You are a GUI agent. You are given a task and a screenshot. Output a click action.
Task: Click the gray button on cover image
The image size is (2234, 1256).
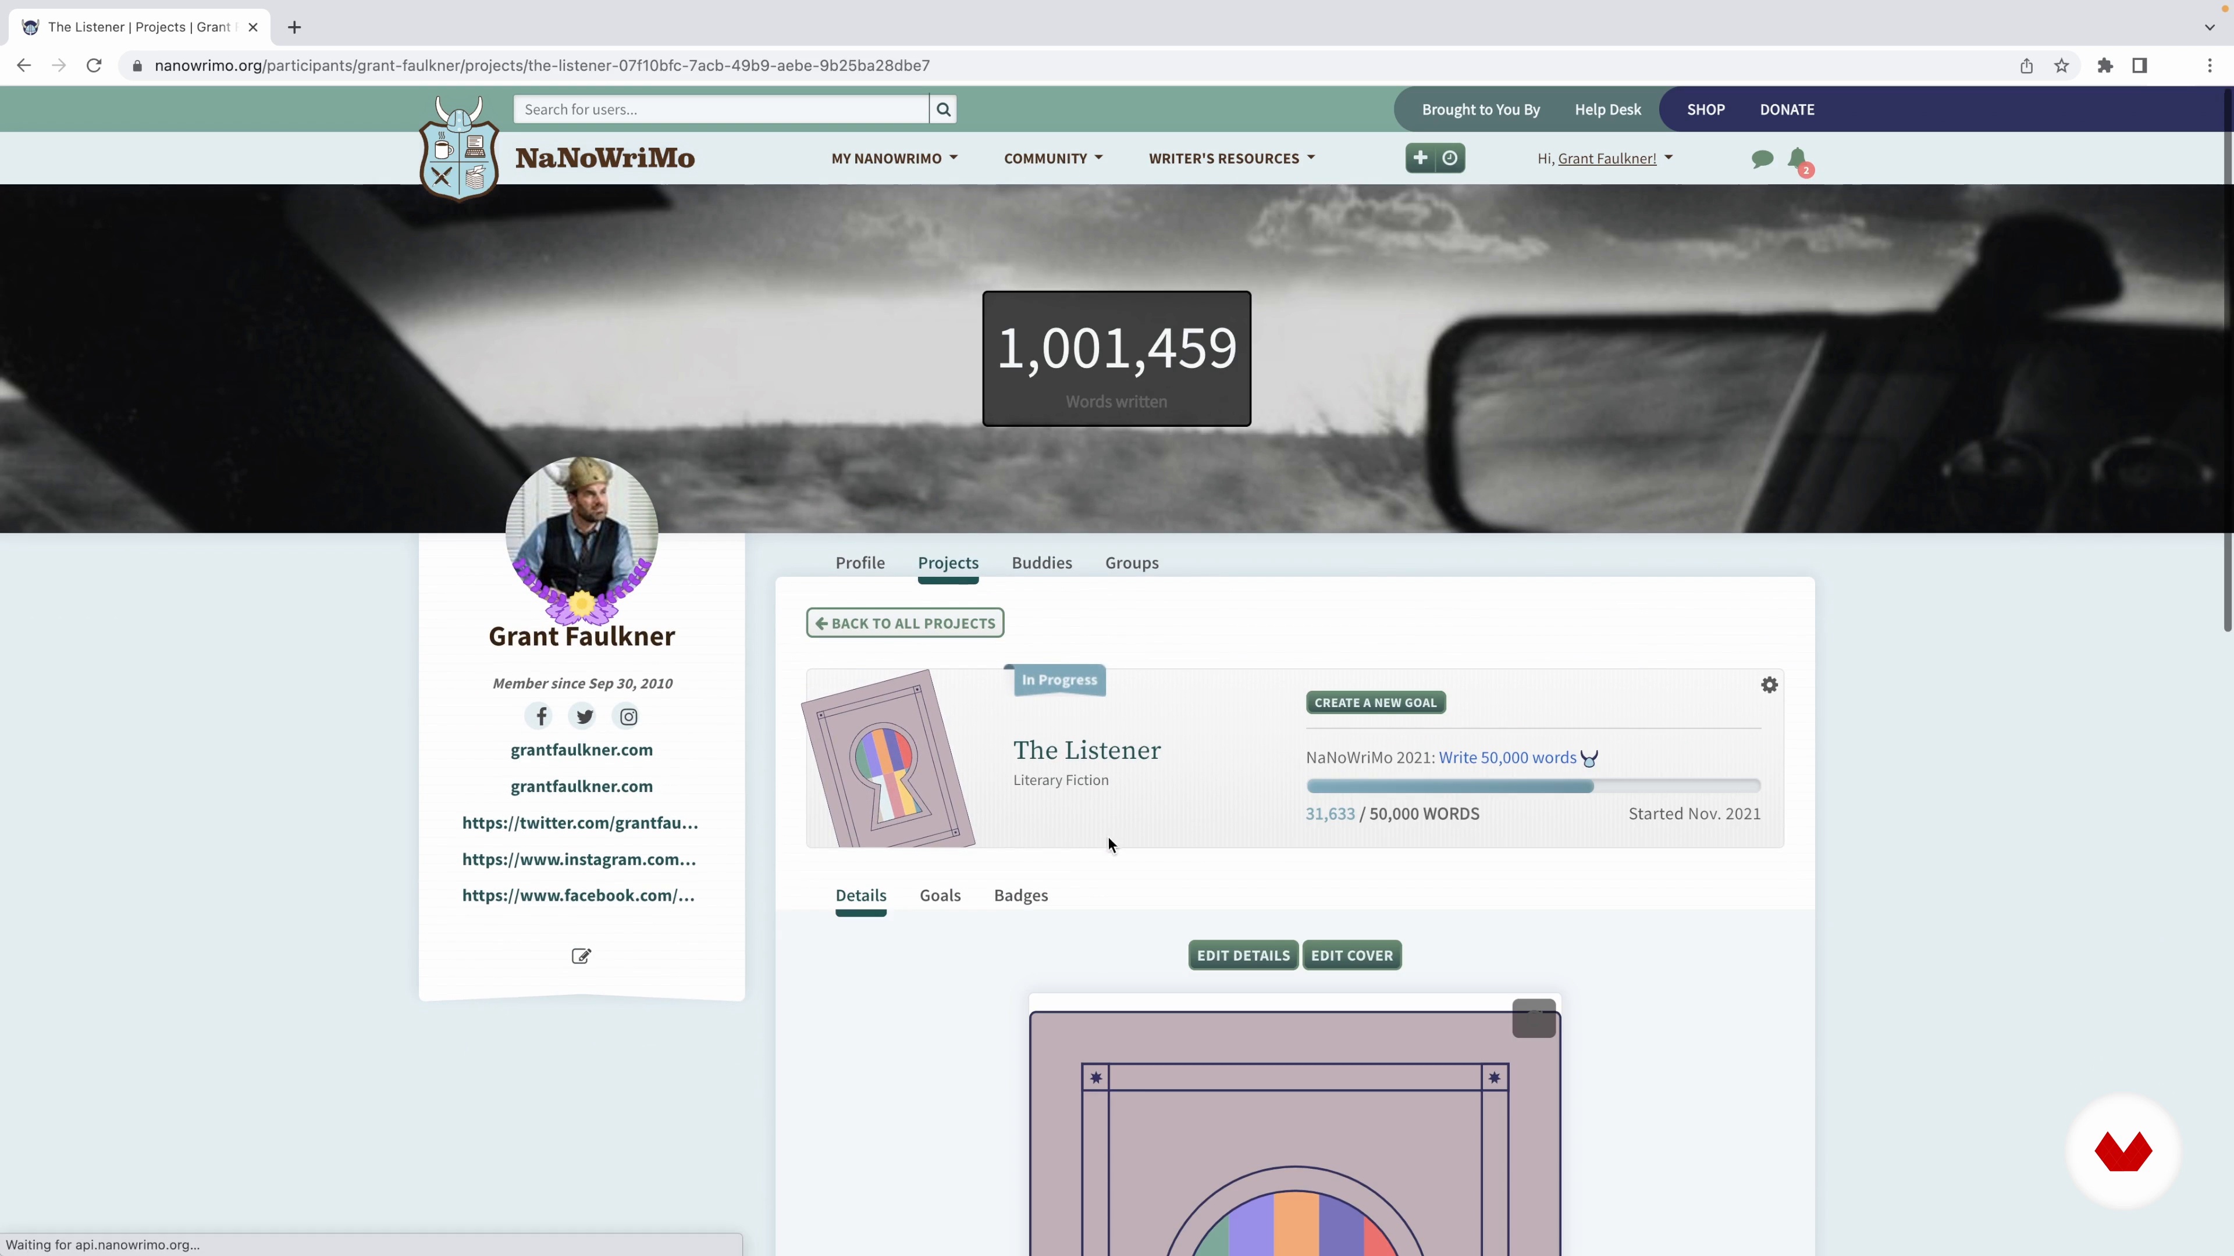(1534, 1019)
